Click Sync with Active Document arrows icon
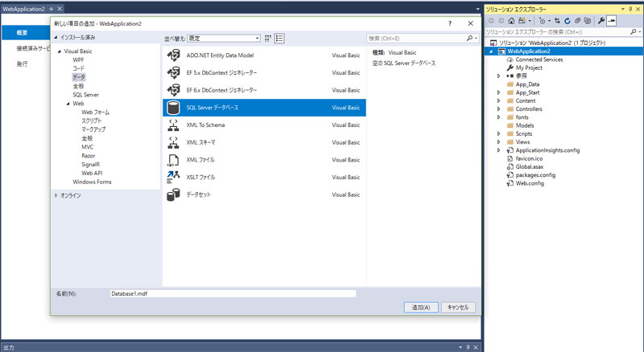Screen dimensions: 644x352 [557, 21]
